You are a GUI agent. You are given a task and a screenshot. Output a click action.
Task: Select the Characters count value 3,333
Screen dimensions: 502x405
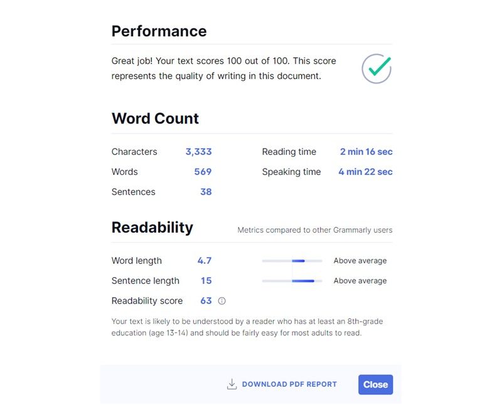pos(198,152)
